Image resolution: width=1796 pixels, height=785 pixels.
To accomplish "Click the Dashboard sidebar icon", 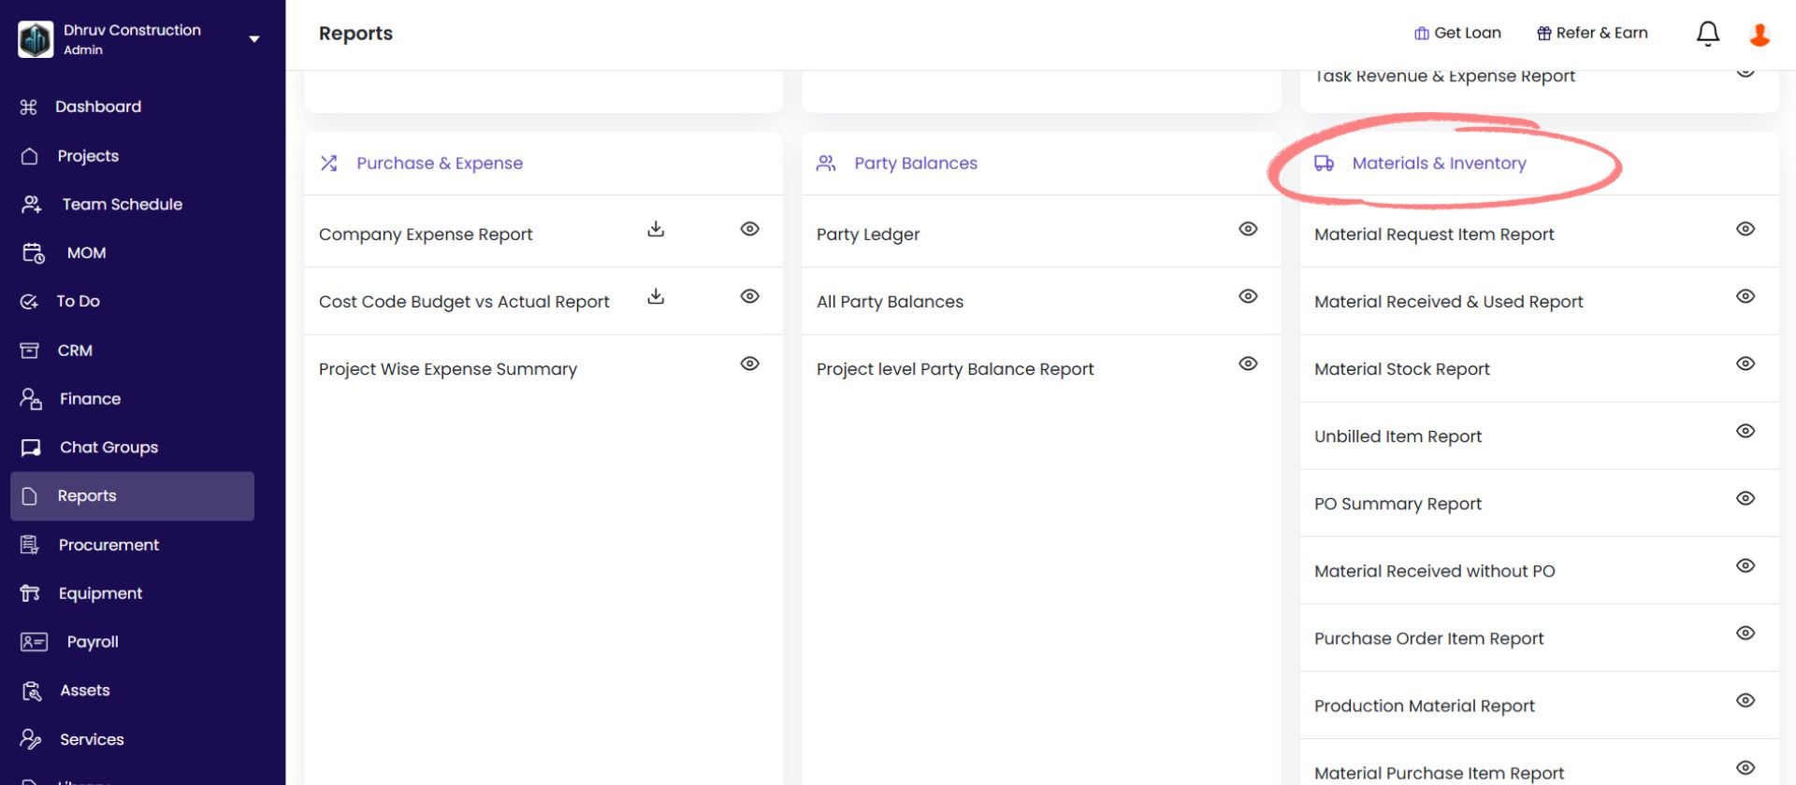I will tap(29, 107).
